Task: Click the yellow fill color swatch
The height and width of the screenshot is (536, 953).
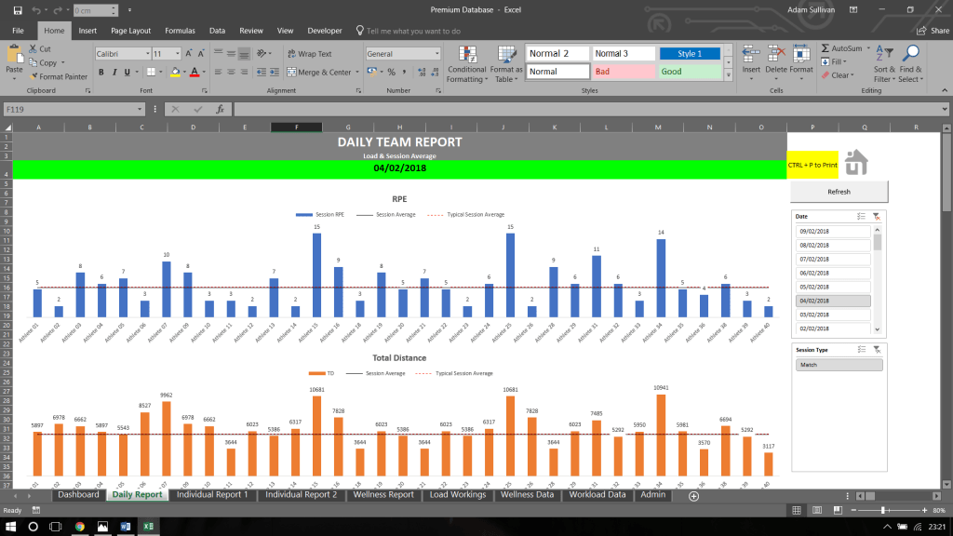Action: coord(175,72)
